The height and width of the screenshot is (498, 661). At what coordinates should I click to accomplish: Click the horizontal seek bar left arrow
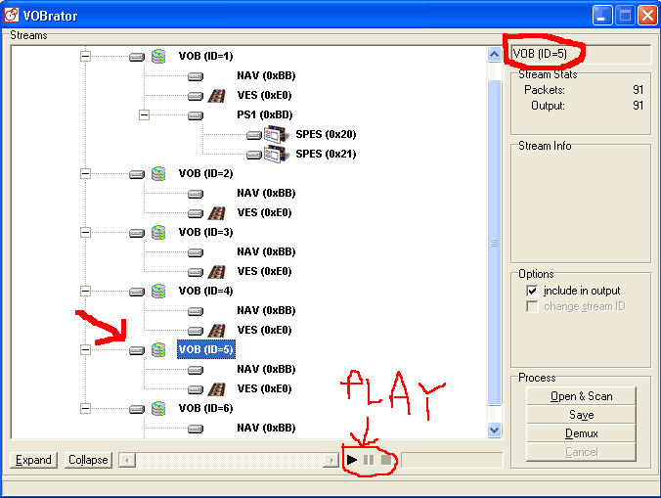click(127, 460)
